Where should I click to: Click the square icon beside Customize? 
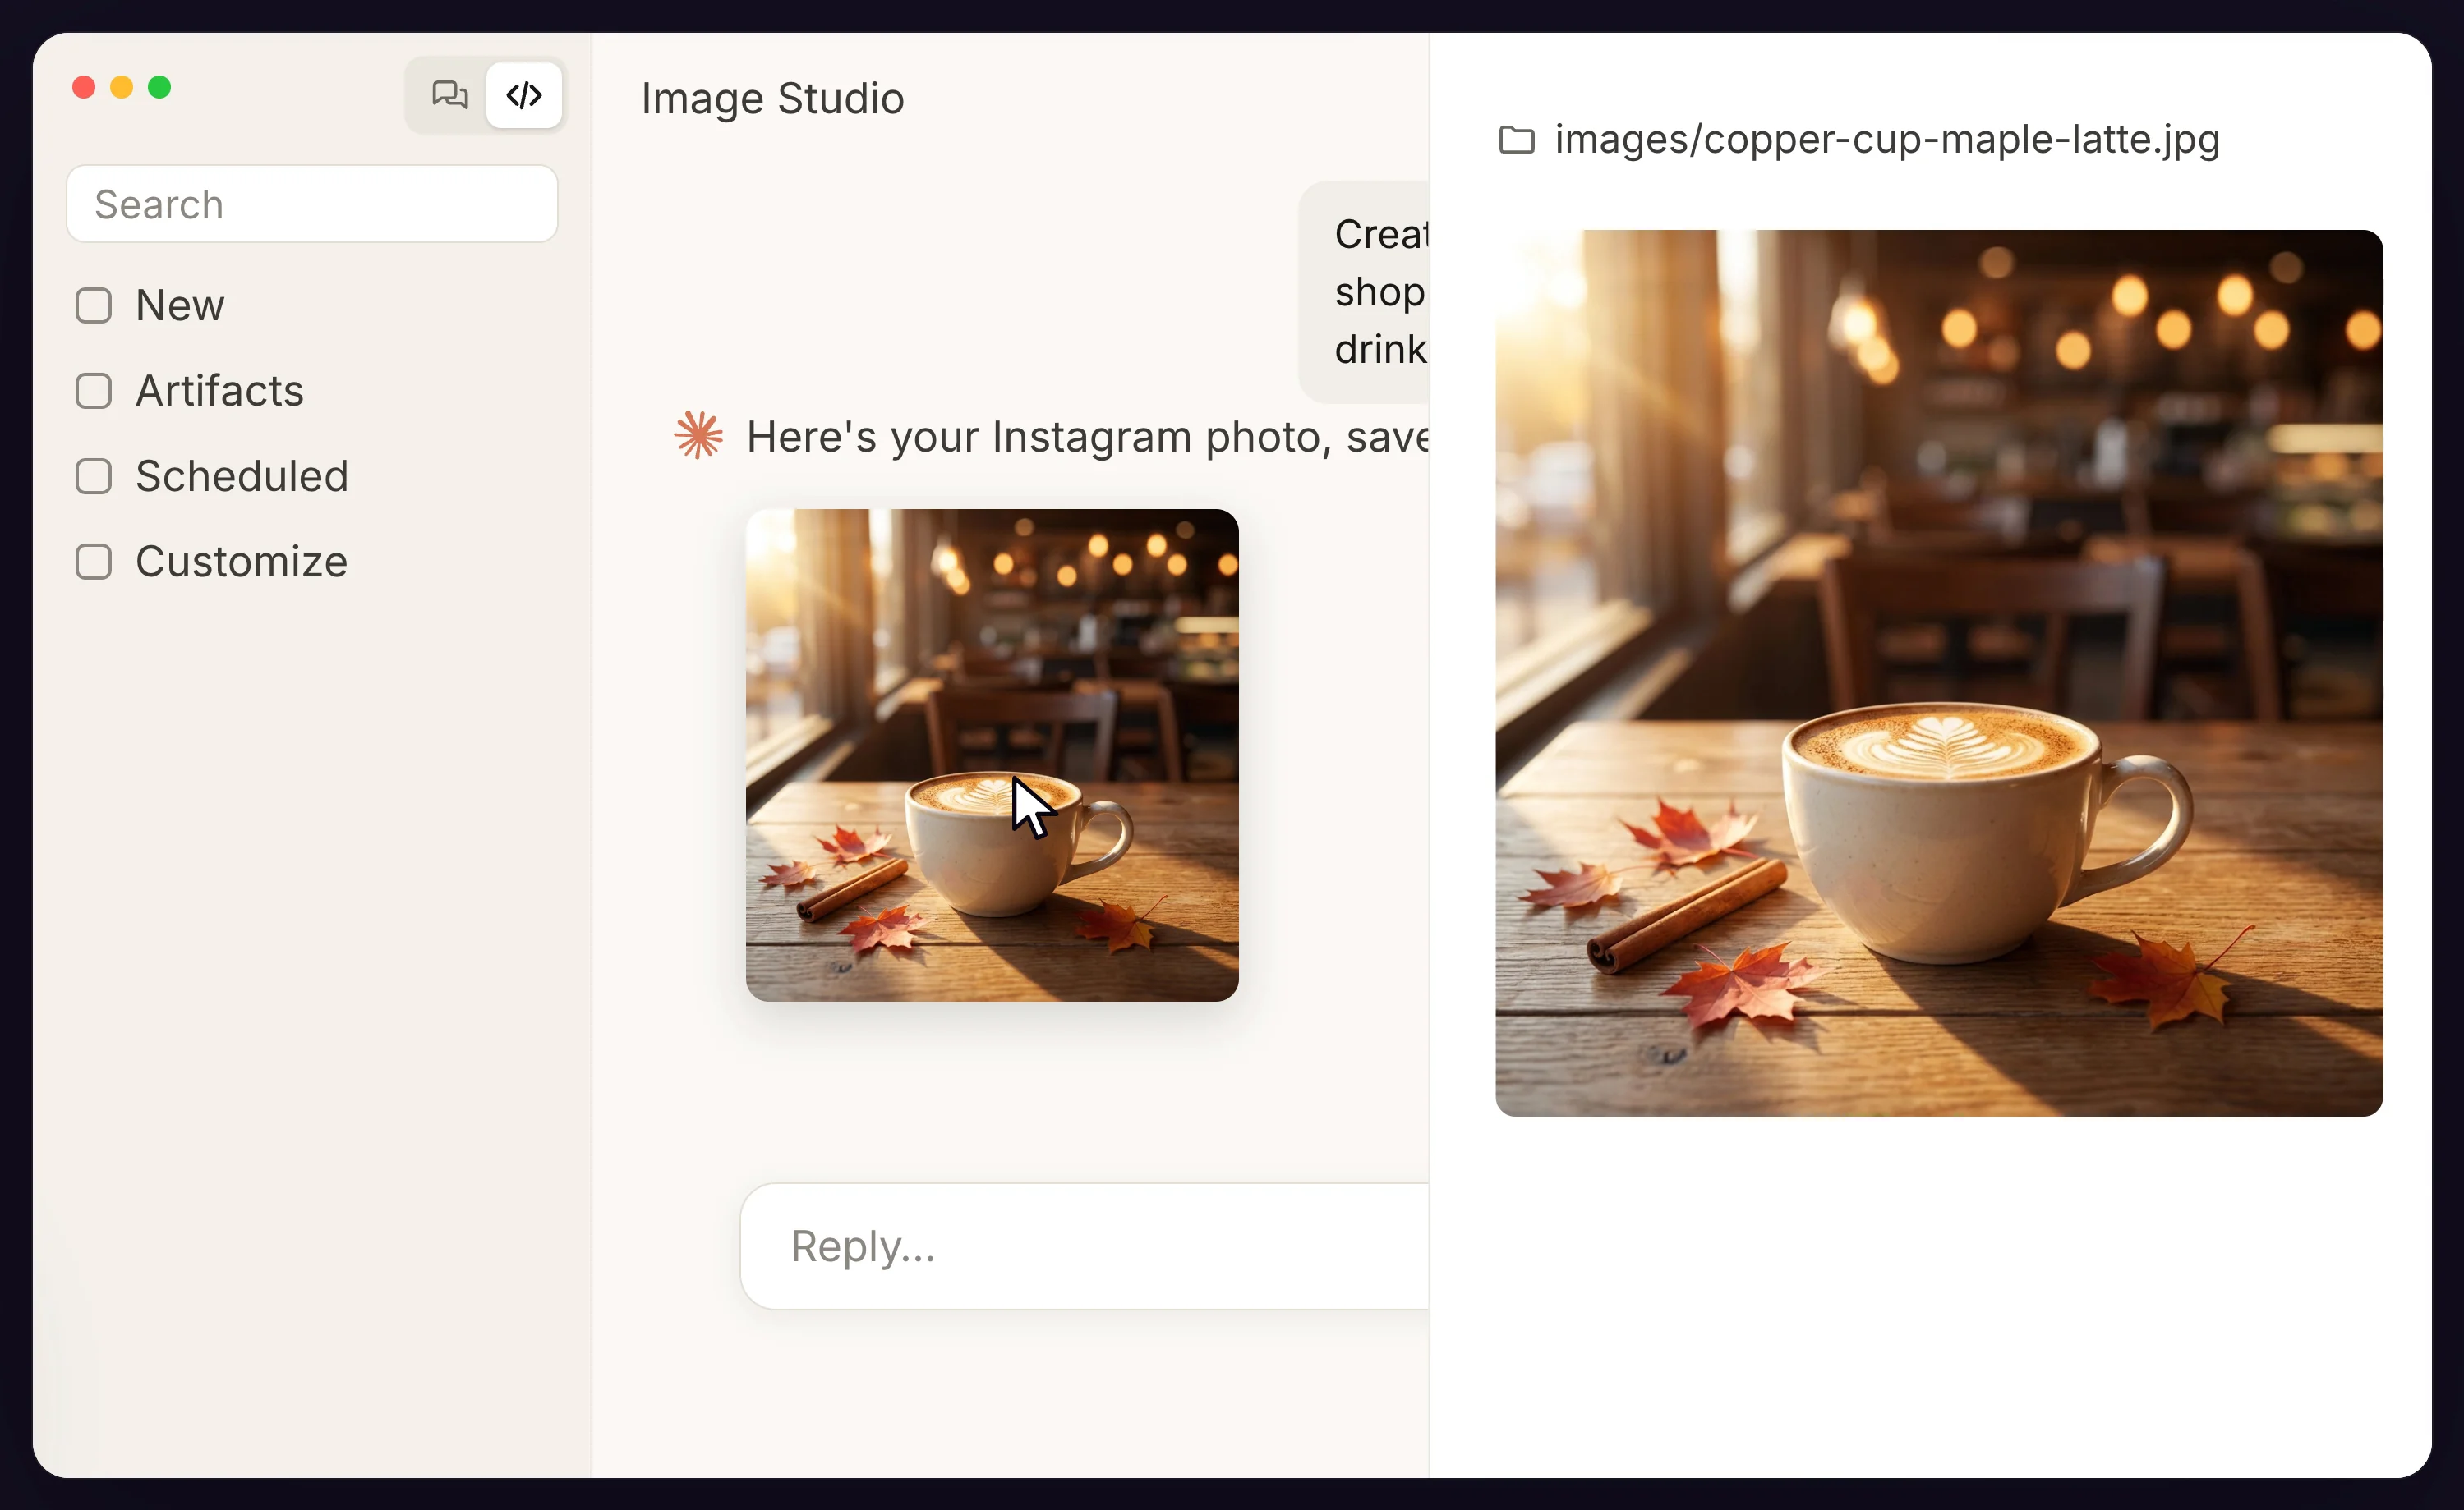pos(94,562)
